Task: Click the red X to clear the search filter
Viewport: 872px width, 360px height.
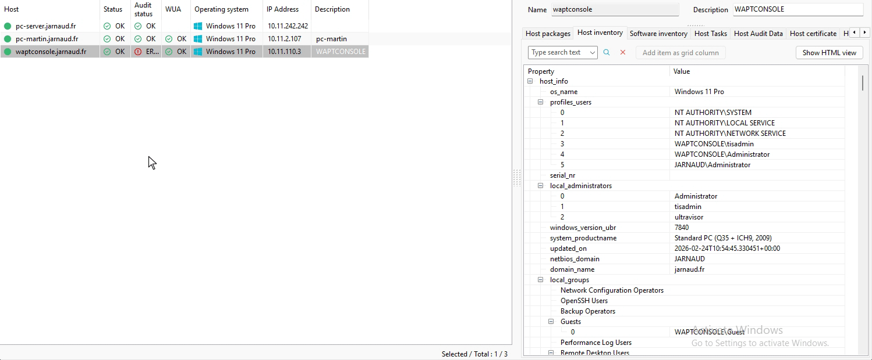Action: tap(622, 52)
